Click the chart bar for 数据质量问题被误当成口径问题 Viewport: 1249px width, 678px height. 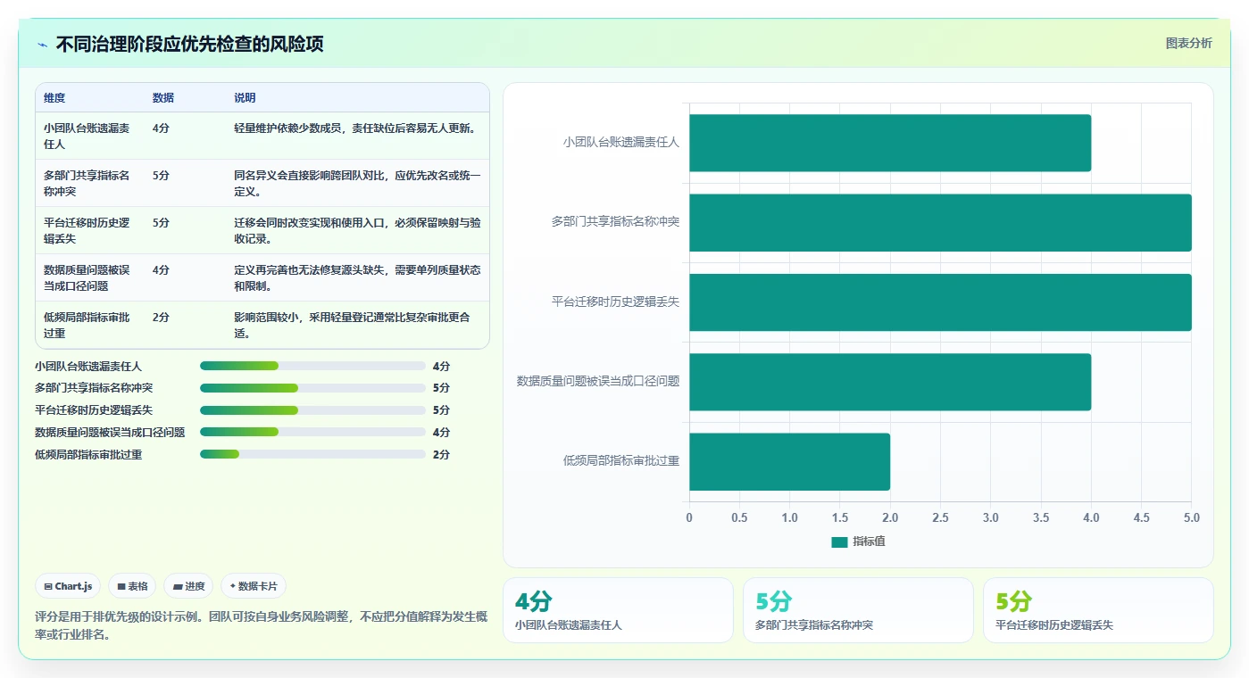(x=889, y=382)
